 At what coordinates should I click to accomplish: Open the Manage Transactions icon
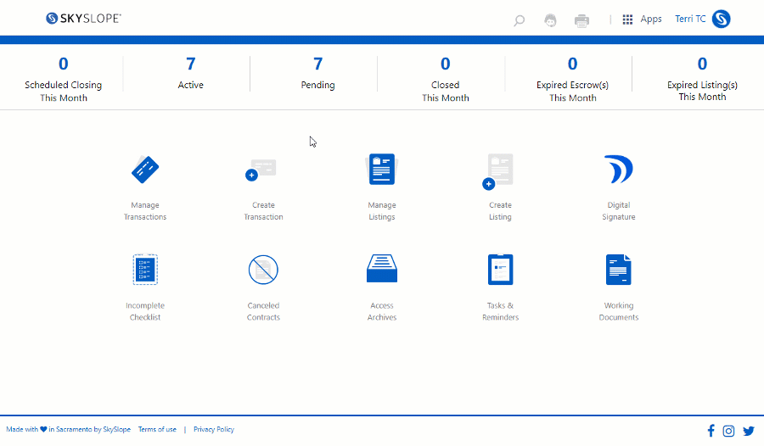point(145,170)
